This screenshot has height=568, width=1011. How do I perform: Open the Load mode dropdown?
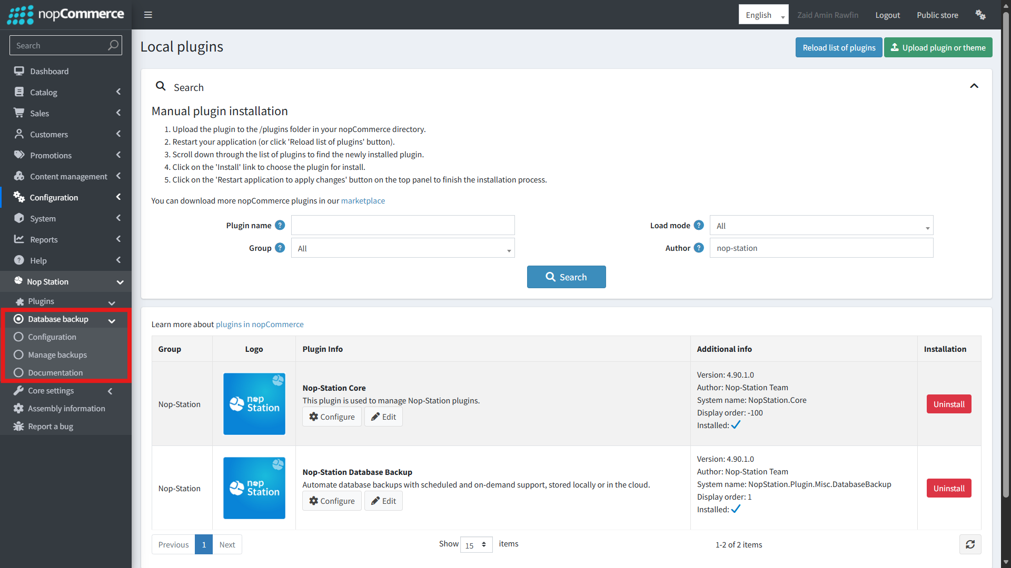821,226
